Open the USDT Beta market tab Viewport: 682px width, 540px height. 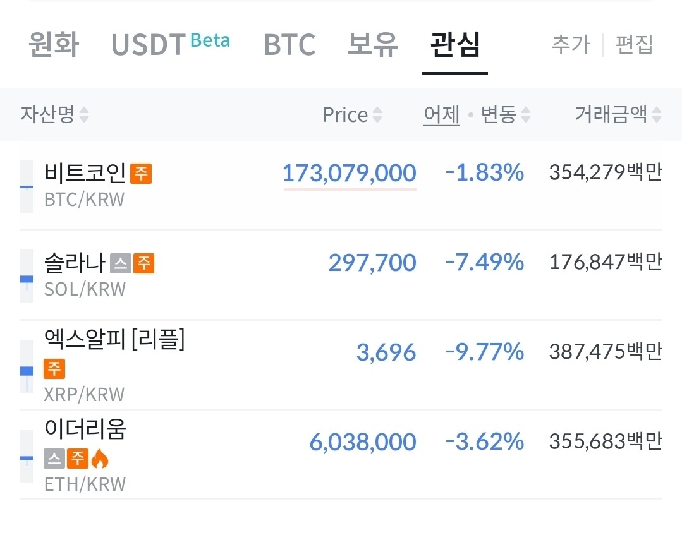point(170,45)
